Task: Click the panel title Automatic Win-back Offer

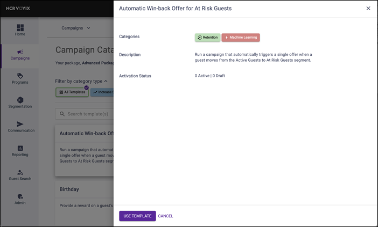Action: pos(175,9)
